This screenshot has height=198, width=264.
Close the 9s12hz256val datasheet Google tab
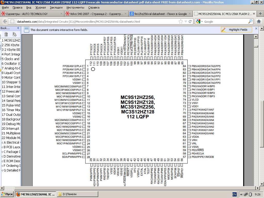[x=190, y=14]
